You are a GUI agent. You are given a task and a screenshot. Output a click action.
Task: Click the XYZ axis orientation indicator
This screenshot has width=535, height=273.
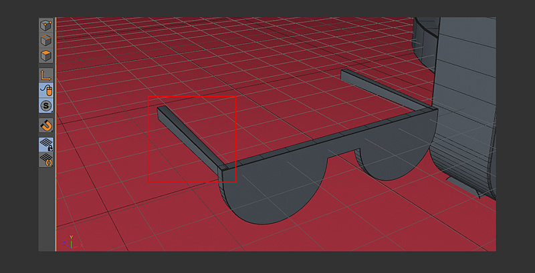72,242
